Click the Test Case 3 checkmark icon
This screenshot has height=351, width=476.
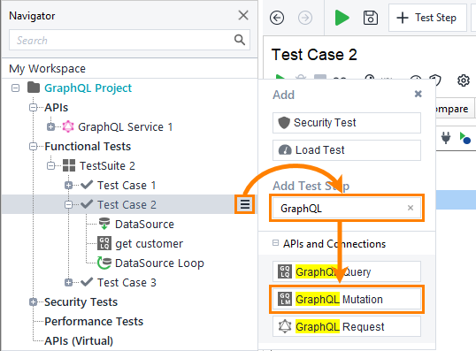[87, 282]
